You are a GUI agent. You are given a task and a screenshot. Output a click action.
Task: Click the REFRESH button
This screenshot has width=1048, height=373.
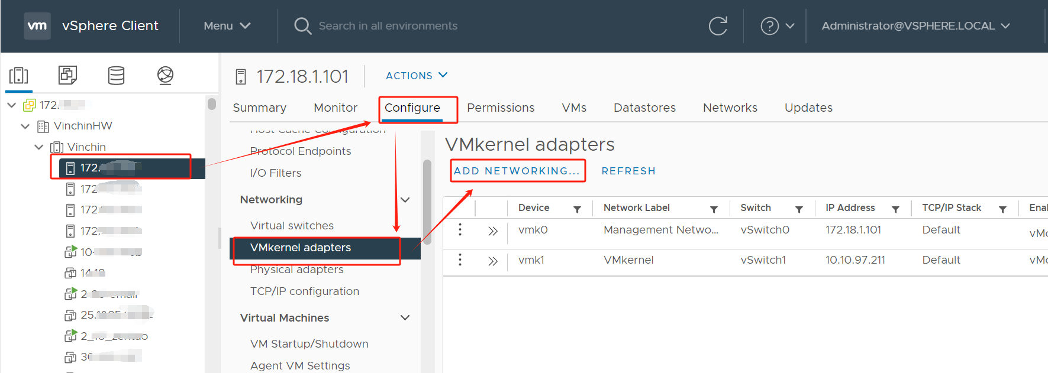[x=628, y=171]
